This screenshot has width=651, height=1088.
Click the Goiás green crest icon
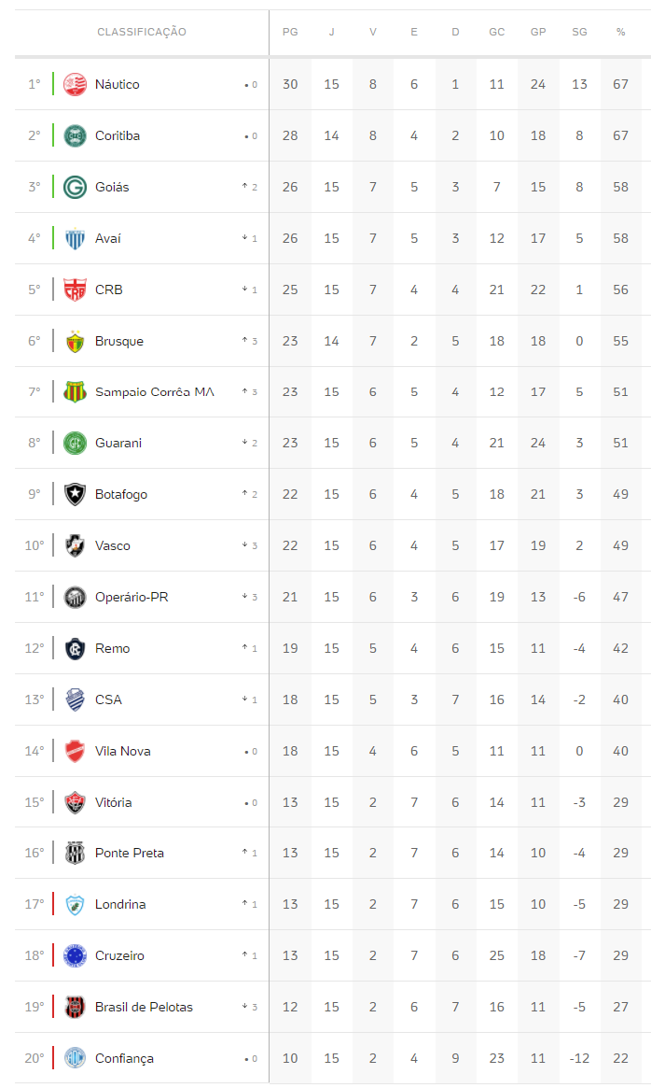click(x=75, y=187)
